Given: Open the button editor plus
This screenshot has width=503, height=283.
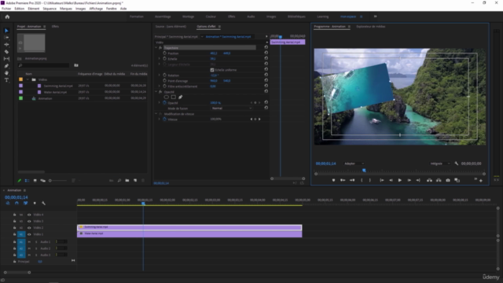Looking at the screenshot, I should coord(480,181).
